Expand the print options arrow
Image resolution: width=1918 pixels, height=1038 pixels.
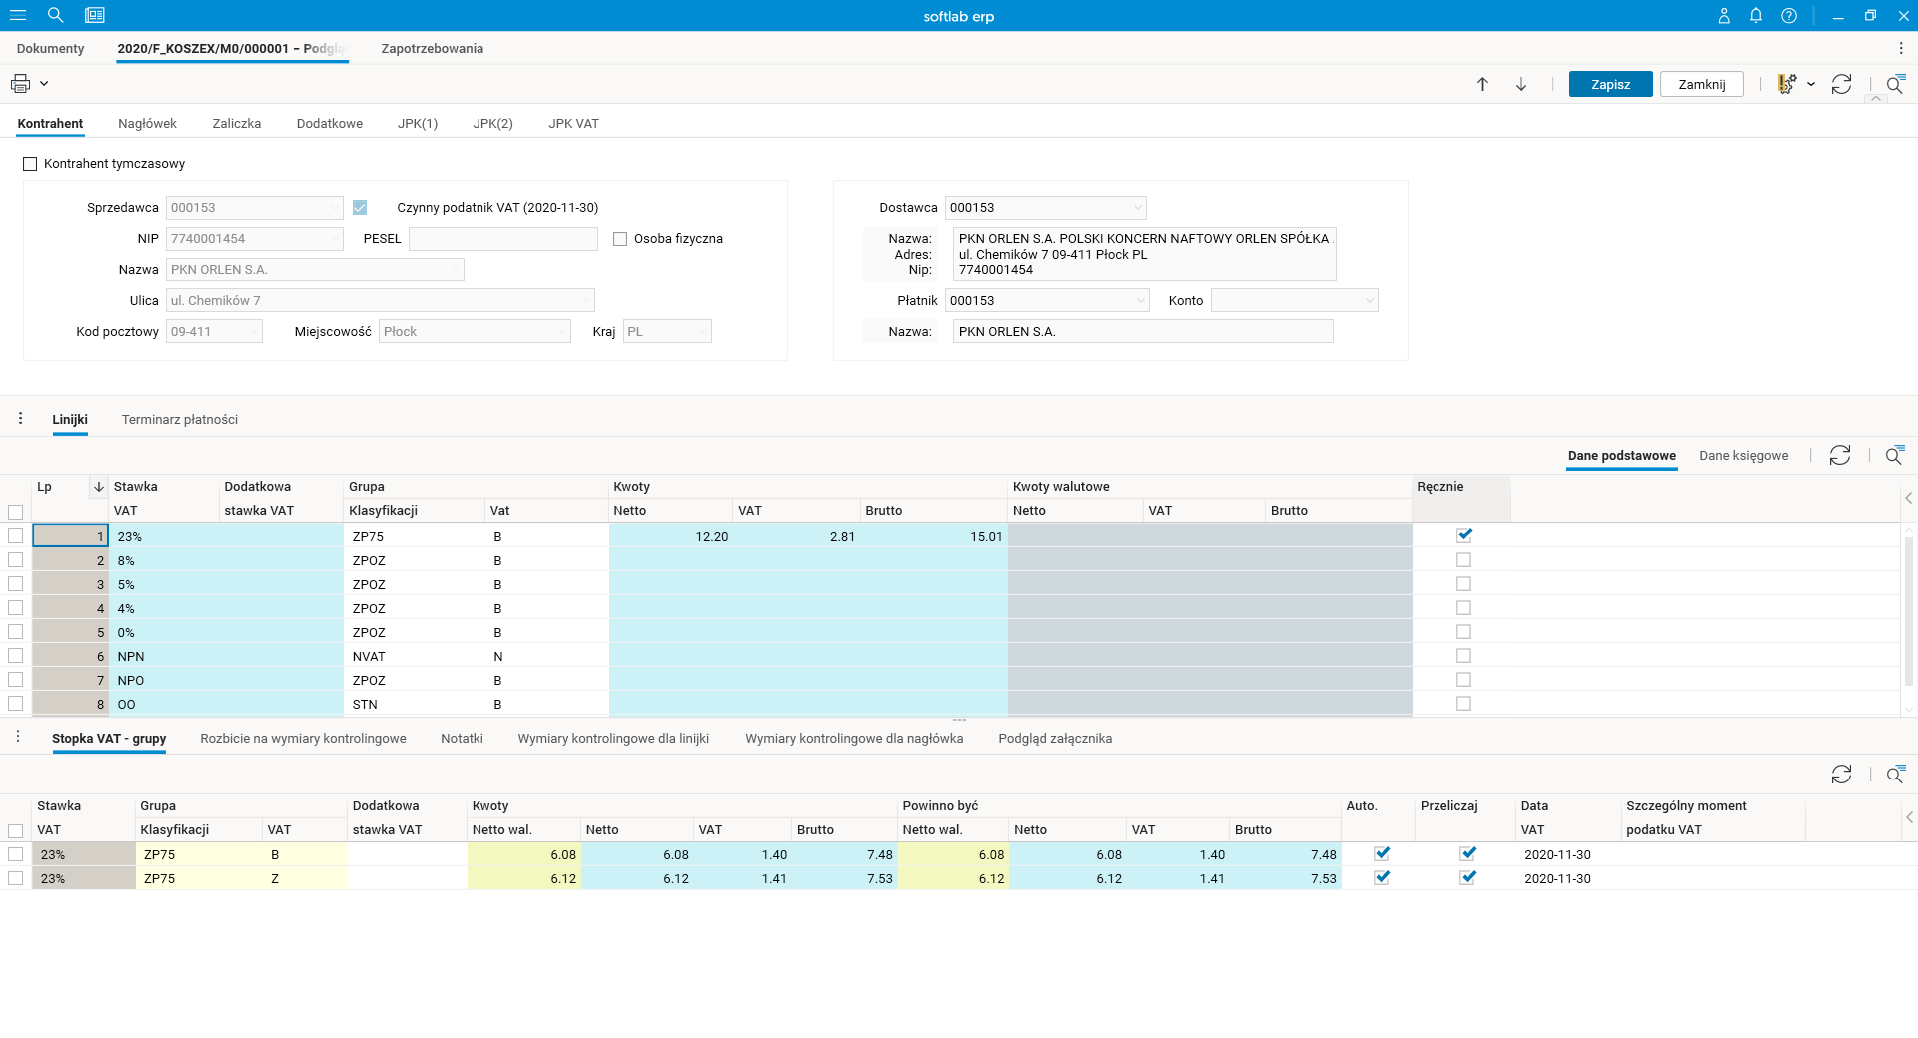pos(44,84)
